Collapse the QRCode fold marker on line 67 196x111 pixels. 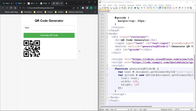coord(107,75)
